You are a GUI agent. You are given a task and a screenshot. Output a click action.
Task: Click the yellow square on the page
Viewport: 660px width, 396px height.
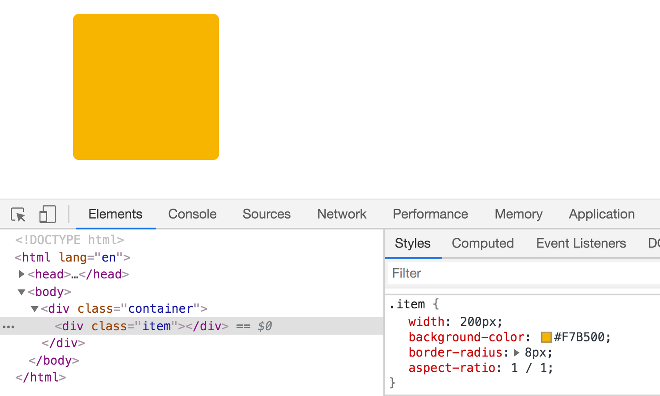pos(146,87)
